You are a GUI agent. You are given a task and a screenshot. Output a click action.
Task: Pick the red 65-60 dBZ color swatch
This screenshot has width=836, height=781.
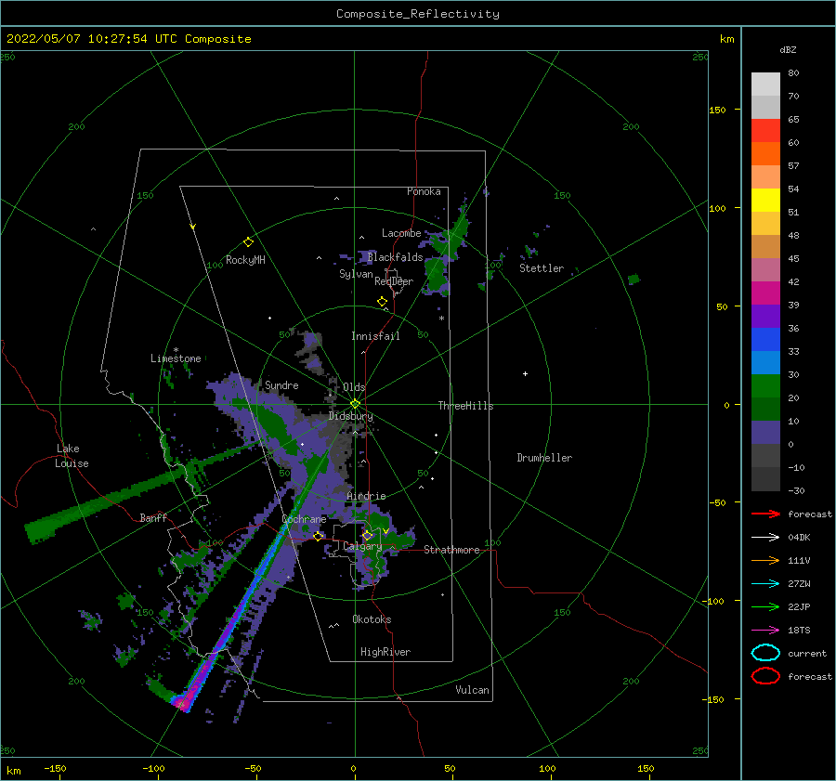pos(765,130)
